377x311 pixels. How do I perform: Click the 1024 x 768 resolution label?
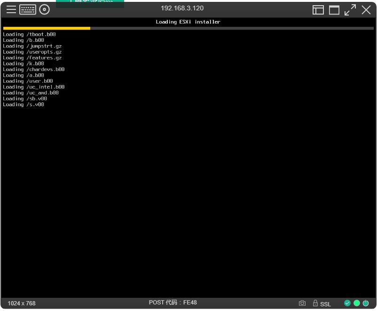22,303
